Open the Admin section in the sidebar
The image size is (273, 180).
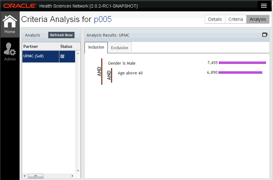(10, 52)
